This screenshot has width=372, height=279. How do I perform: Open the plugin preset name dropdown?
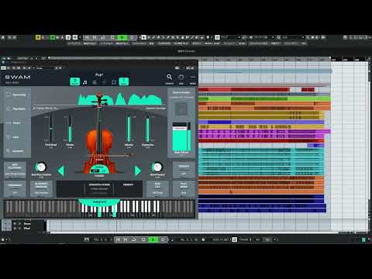[x=46, y=68]
